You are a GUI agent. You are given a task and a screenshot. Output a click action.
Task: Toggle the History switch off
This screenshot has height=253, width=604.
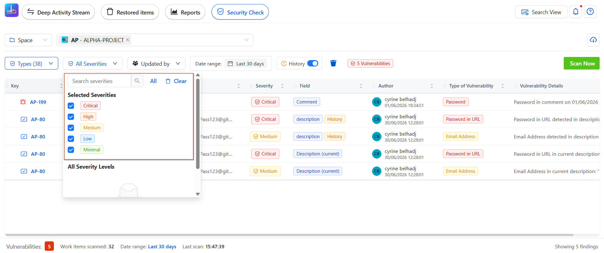pos(313,63)
